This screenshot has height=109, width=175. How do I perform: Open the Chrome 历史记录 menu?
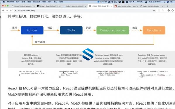point(37,2)
